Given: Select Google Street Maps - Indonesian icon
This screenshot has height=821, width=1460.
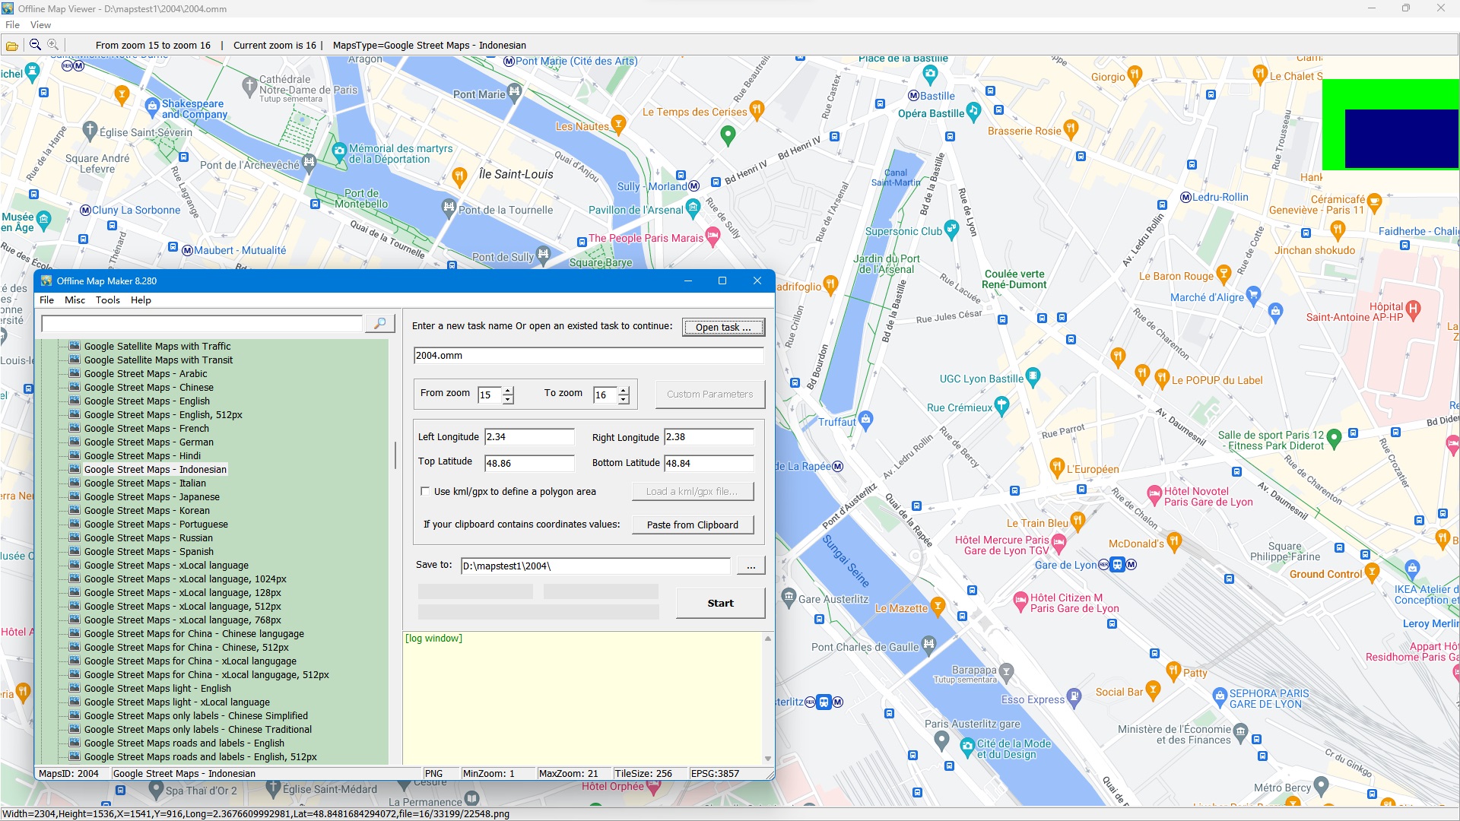Looking at the screenshot, I should (75, 469).
